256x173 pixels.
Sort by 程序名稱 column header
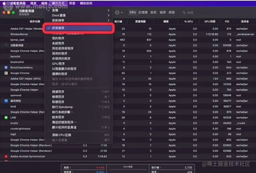(35, 22)
